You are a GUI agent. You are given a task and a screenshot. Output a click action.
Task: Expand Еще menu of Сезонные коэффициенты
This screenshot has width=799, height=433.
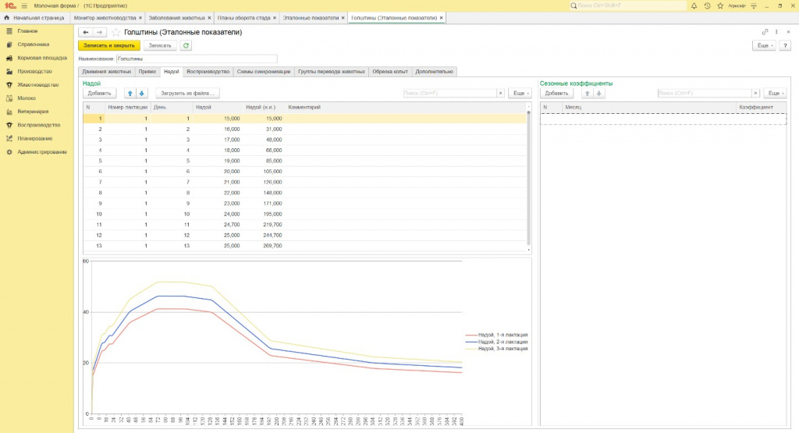(x=774, y=93)
